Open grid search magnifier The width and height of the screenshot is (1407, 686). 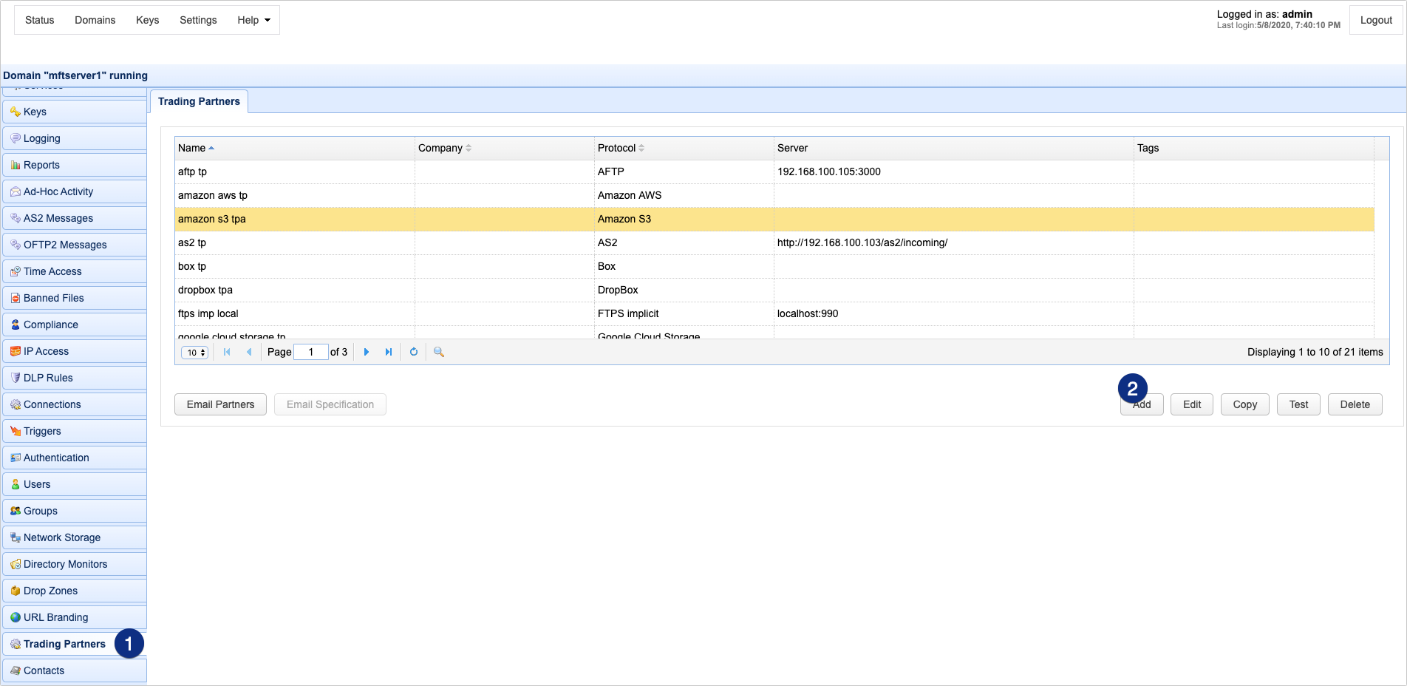coord(439,352)
